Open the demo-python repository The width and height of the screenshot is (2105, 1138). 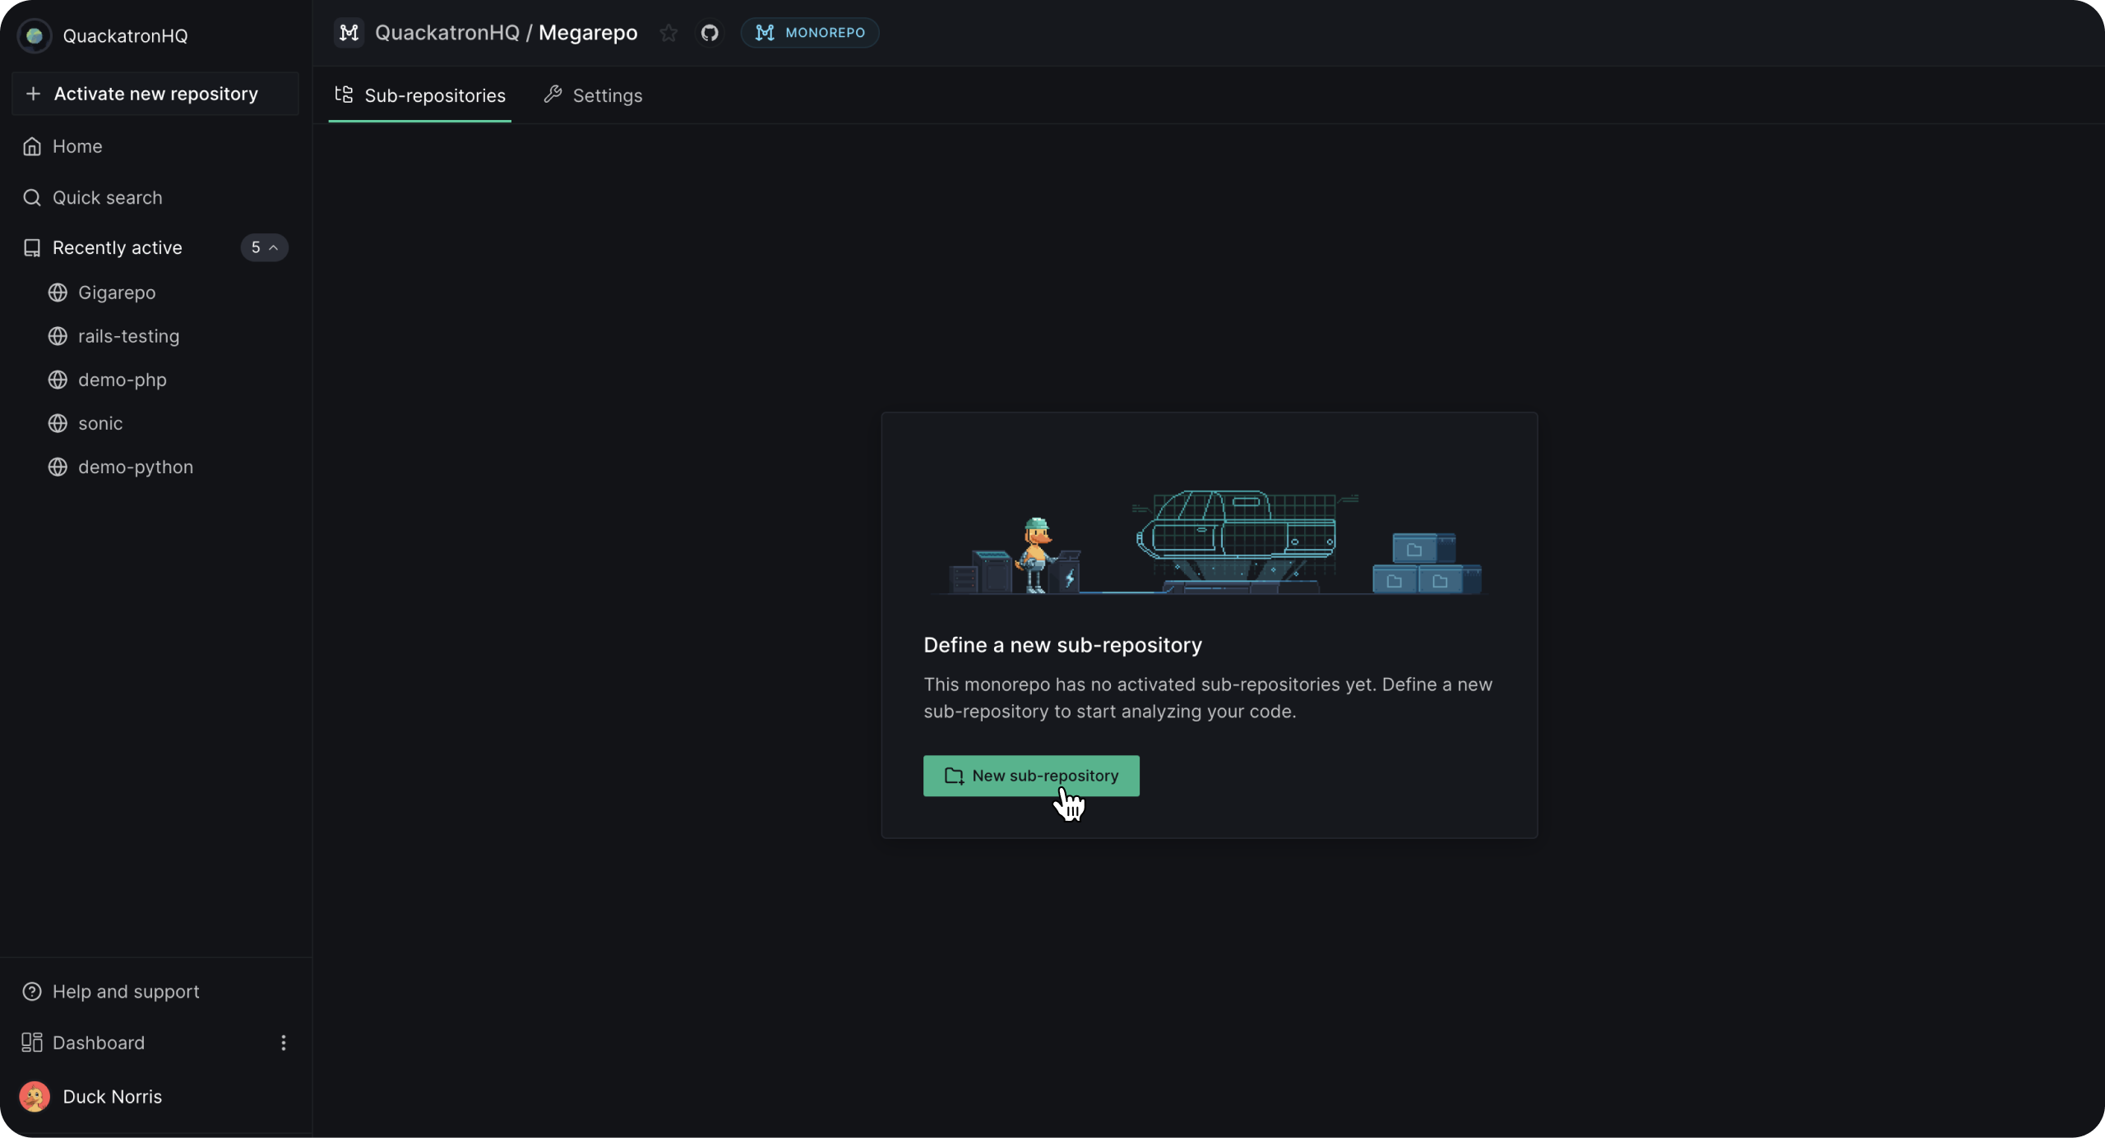136,467
